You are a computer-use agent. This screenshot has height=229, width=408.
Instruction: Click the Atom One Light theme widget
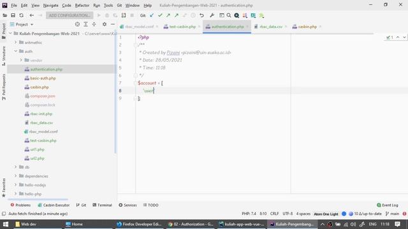[x=326, y=214]
